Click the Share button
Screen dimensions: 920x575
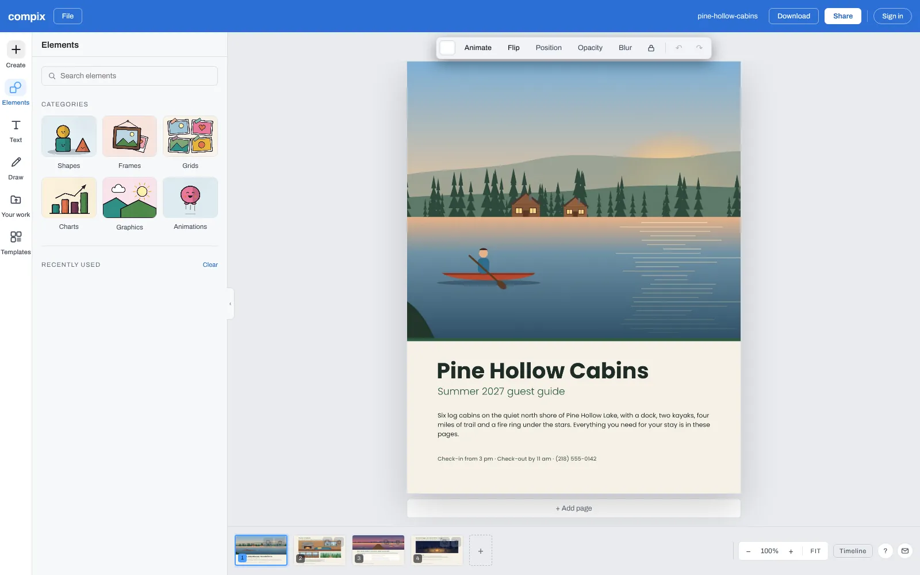pos(843,16)
